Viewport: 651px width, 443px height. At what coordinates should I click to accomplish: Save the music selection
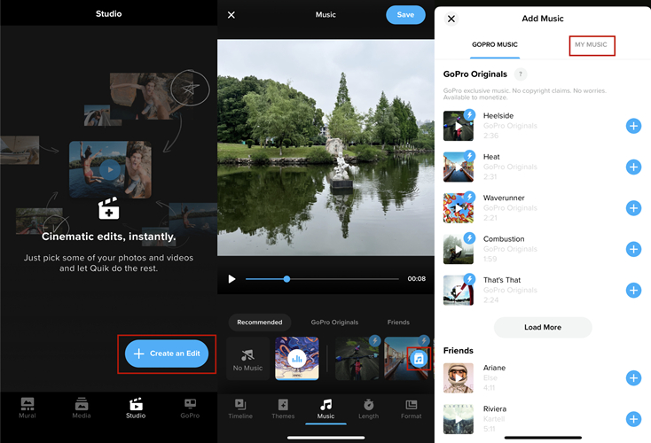click(405, 15)
